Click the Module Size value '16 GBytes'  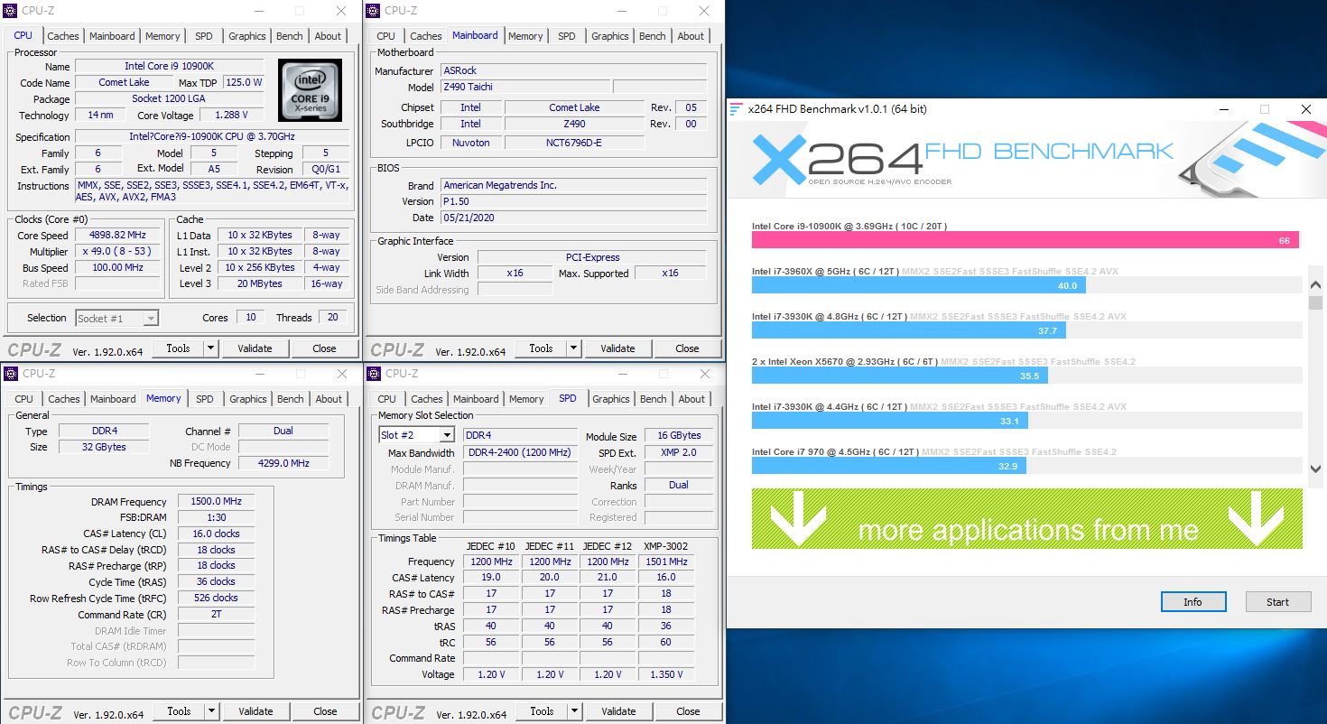[678, 436]
